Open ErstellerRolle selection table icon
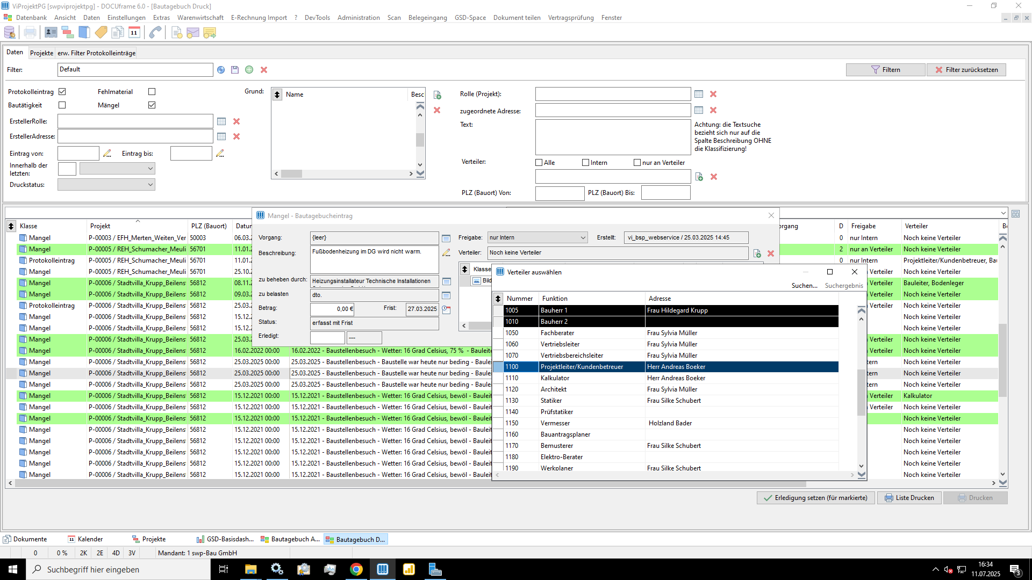Image resolution: width=1032 pixels, height=580 pixels. 221,121
